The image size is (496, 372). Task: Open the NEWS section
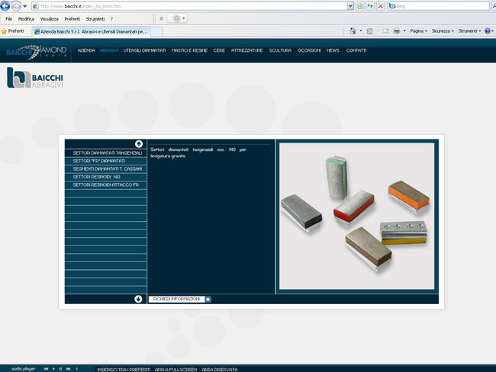[x=333, y=50]
